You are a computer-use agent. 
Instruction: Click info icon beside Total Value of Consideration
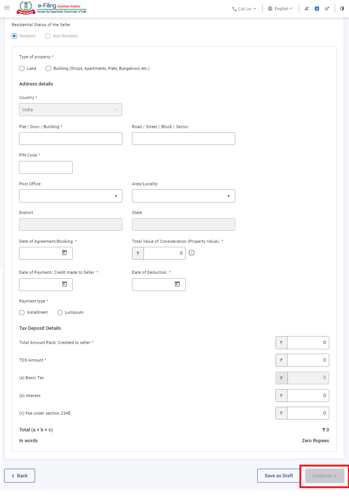coord(191,253)
